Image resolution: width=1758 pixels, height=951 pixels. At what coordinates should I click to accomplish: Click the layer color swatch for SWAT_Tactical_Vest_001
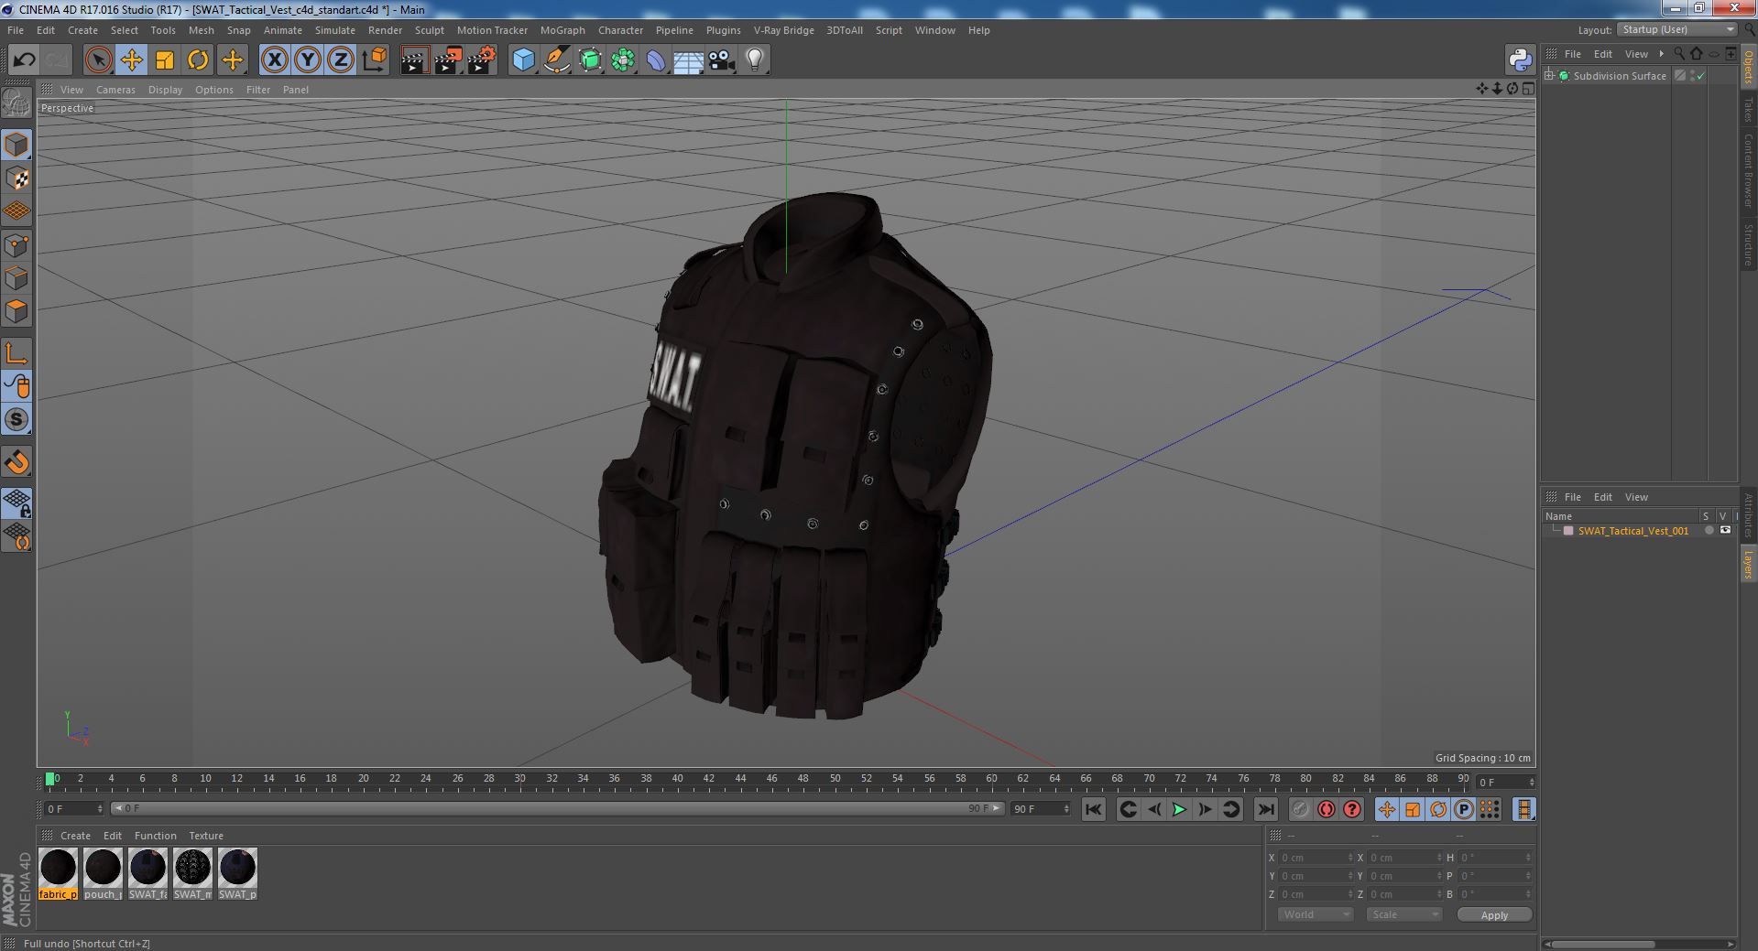[1568, 531]
